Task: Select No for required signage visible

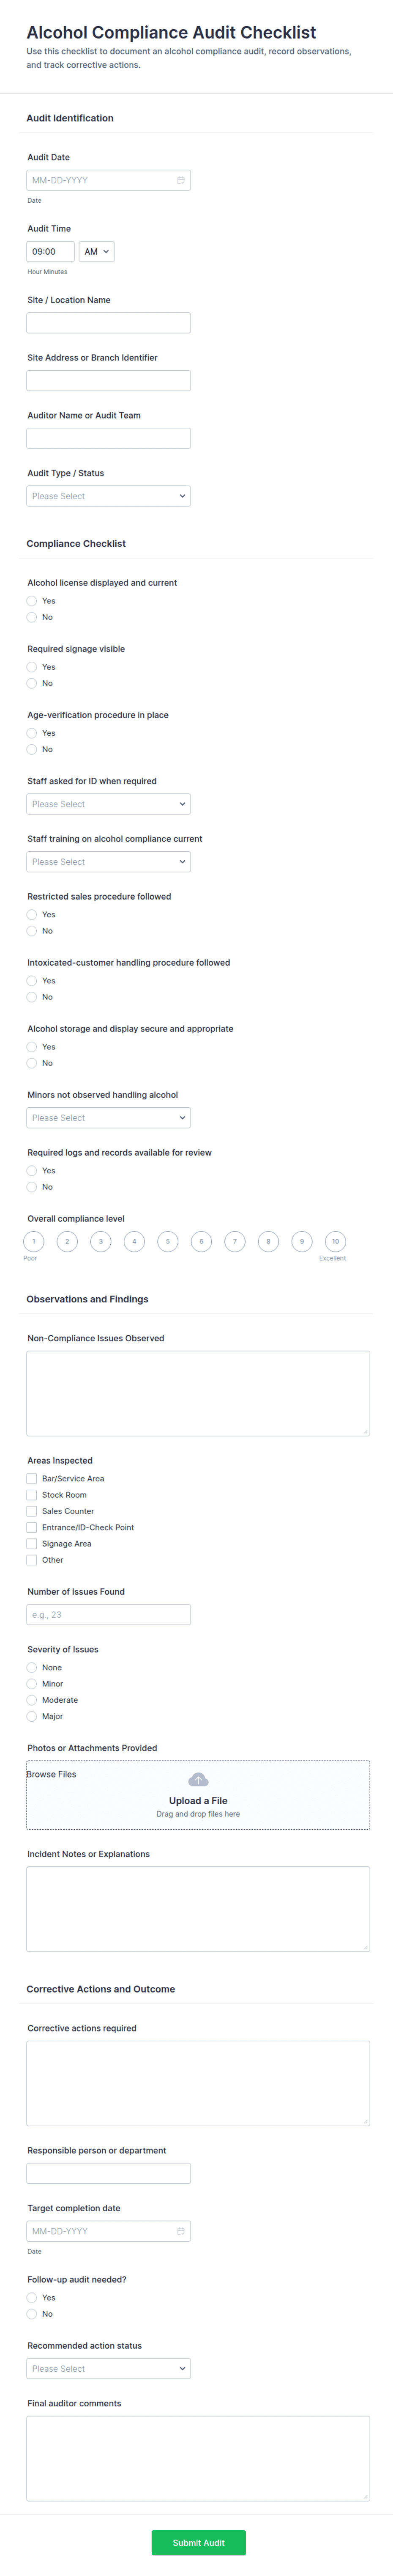Action: [32, 683]
